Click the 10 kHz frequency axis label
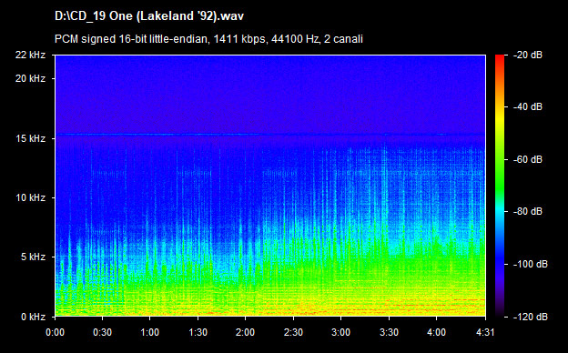 [30, 197]
